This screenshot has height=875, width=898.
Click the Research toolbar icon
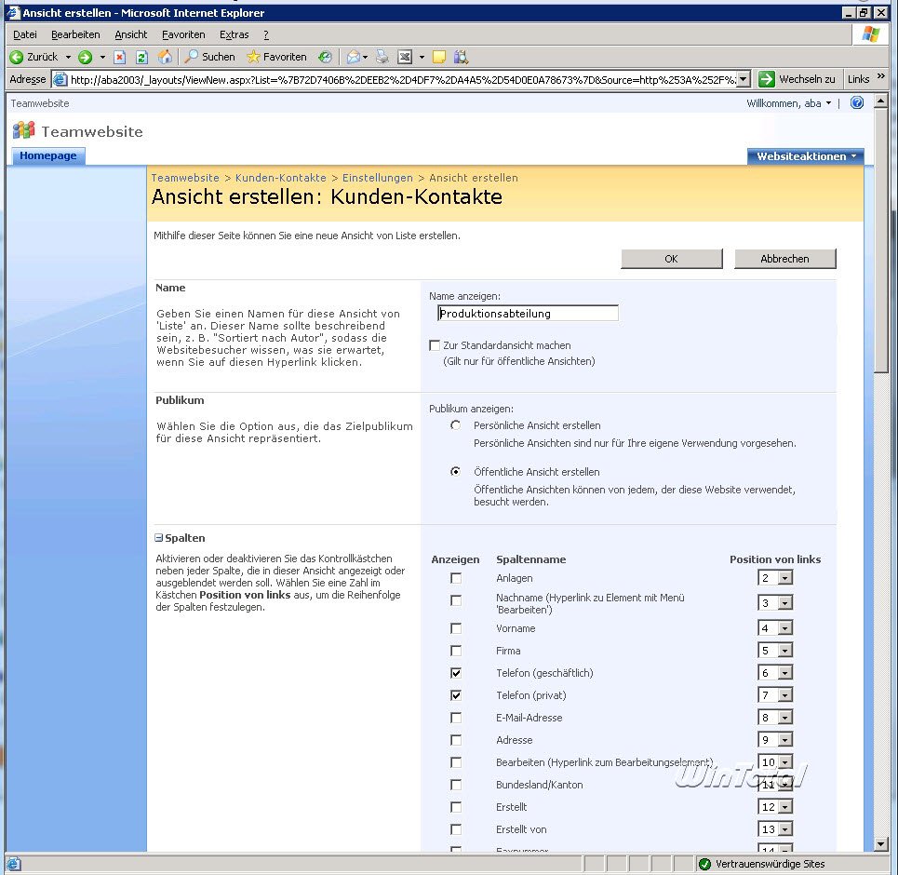coord(461,57)
